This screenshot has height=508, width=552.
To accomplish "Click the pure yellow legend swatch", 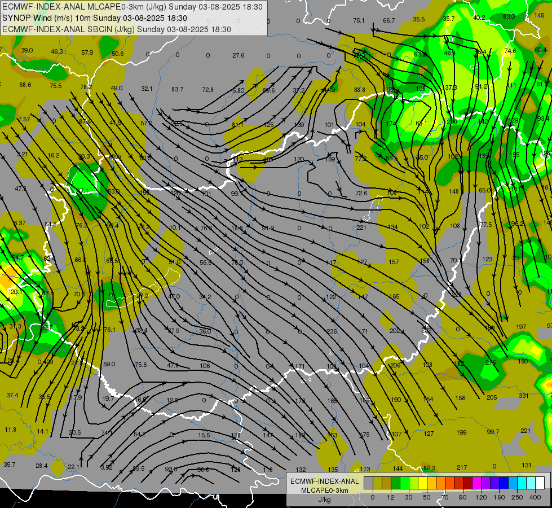I will coord(423,483).
